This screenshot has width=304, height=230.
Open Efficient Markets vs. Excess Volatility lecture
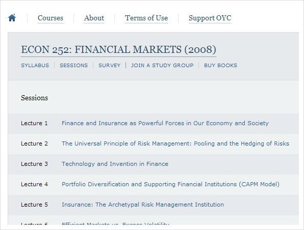point(116,223)
